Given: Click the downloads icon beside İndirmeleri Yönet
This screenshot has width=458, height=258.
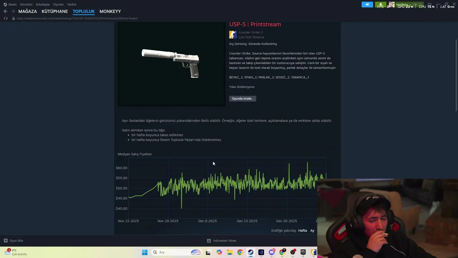Looking at the screenshot, I should [209, 241].
